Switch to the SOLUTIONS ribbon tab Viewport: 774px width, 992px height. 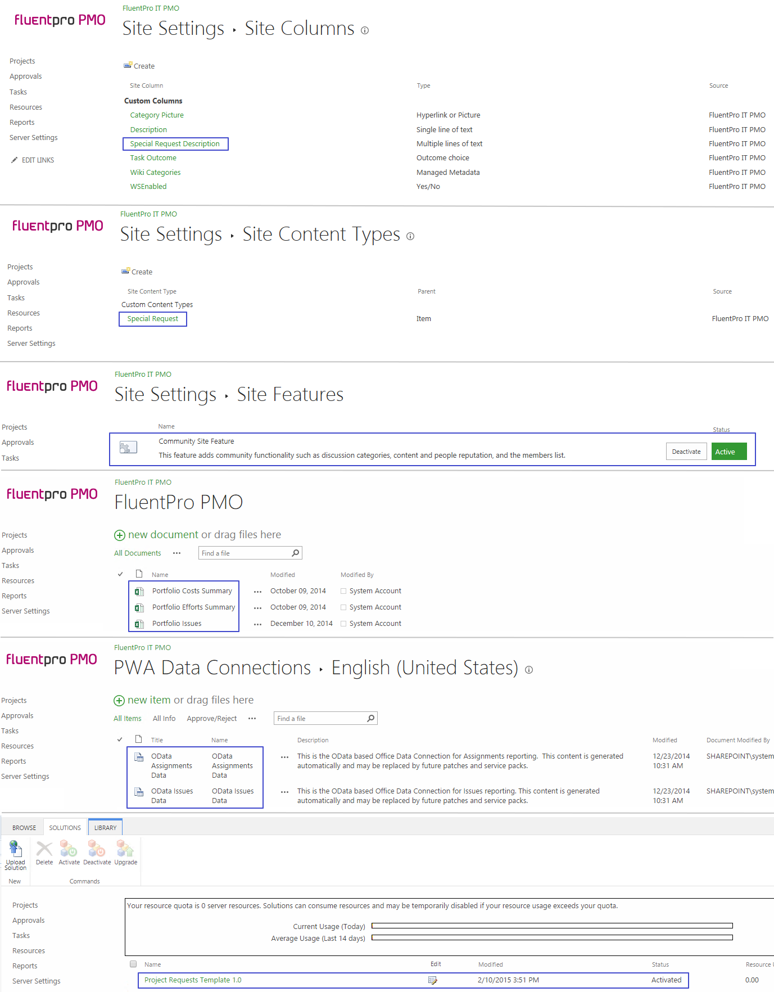pos(65,828)
